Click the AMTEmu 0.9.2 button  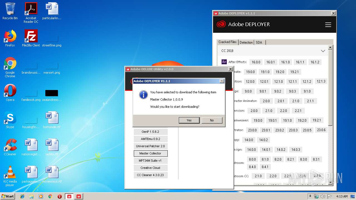(150, 139)
